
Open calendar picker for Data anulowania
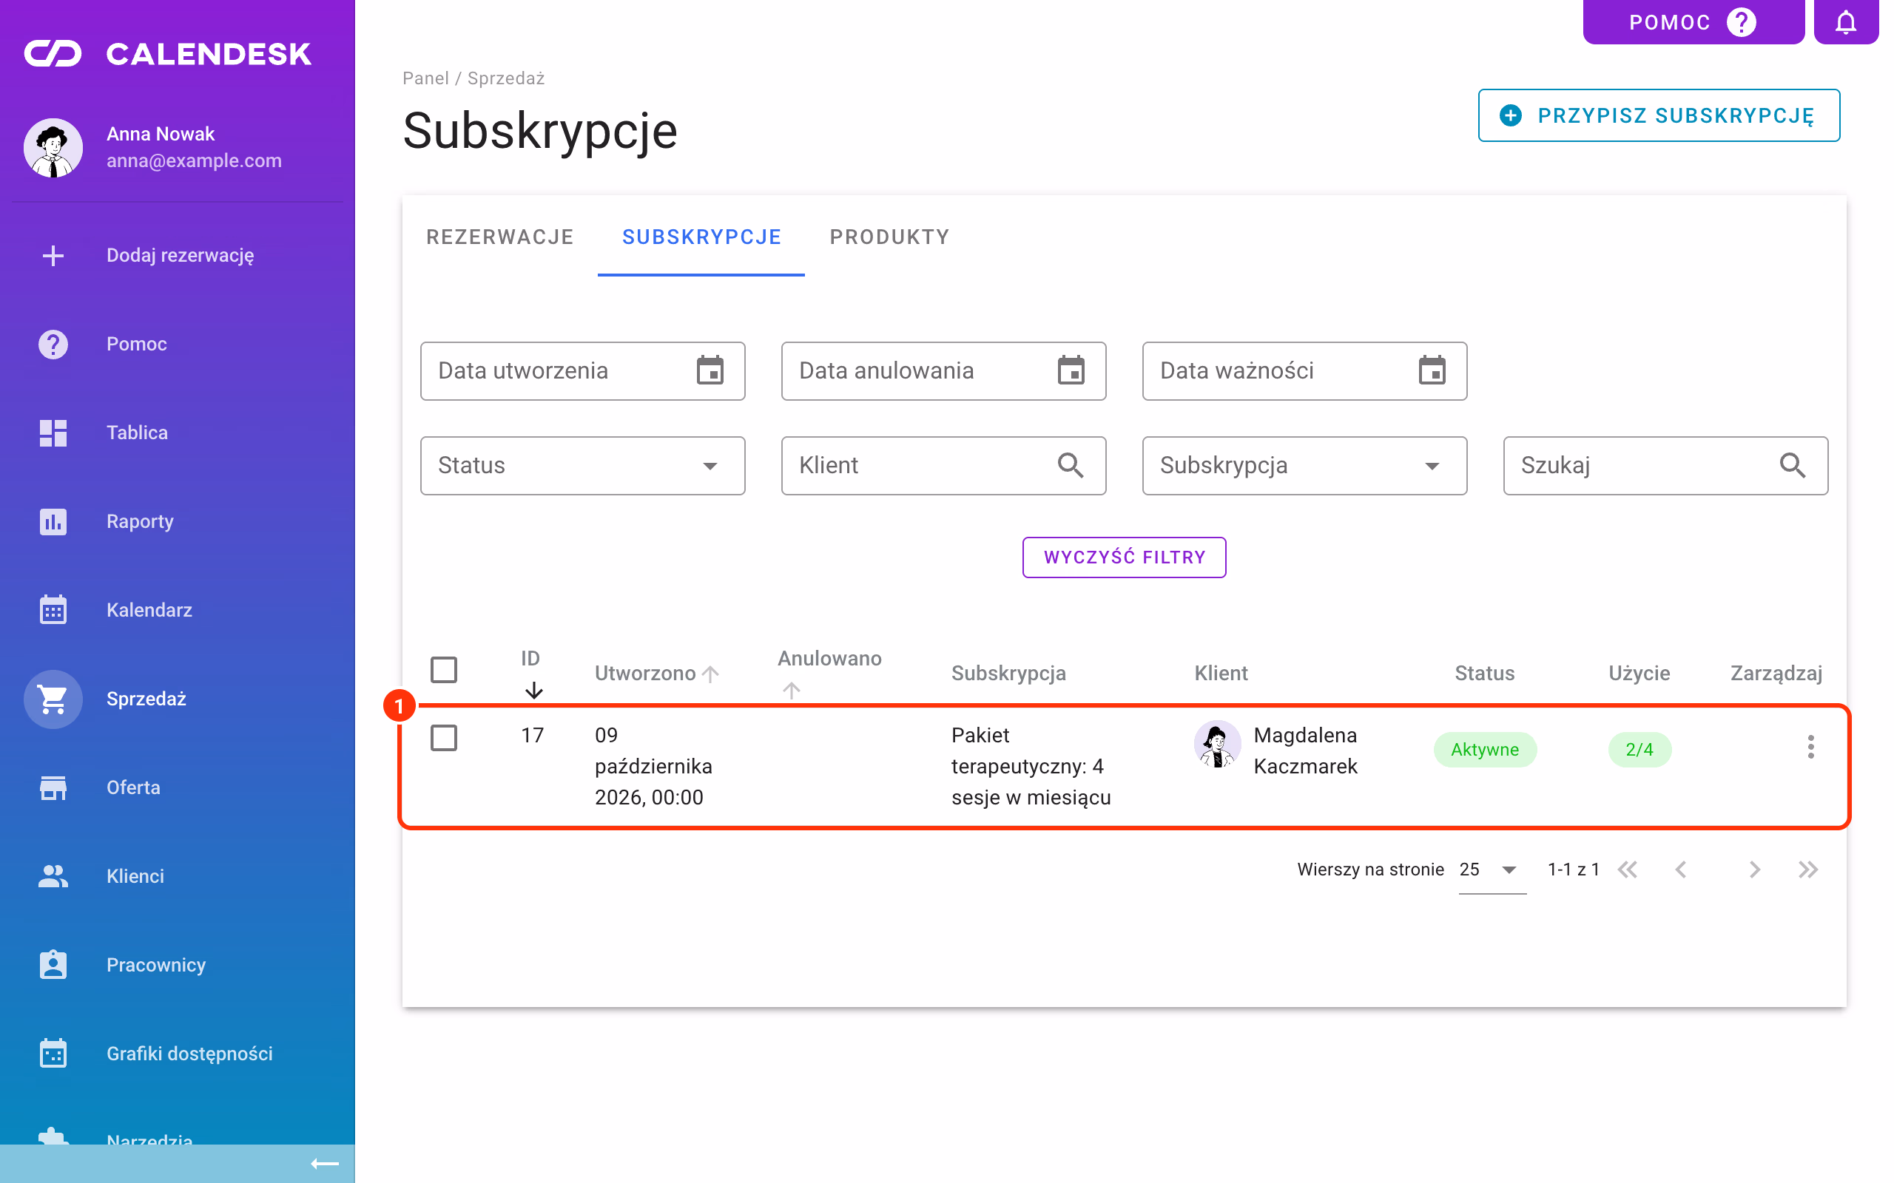(x=1071, y=370)
